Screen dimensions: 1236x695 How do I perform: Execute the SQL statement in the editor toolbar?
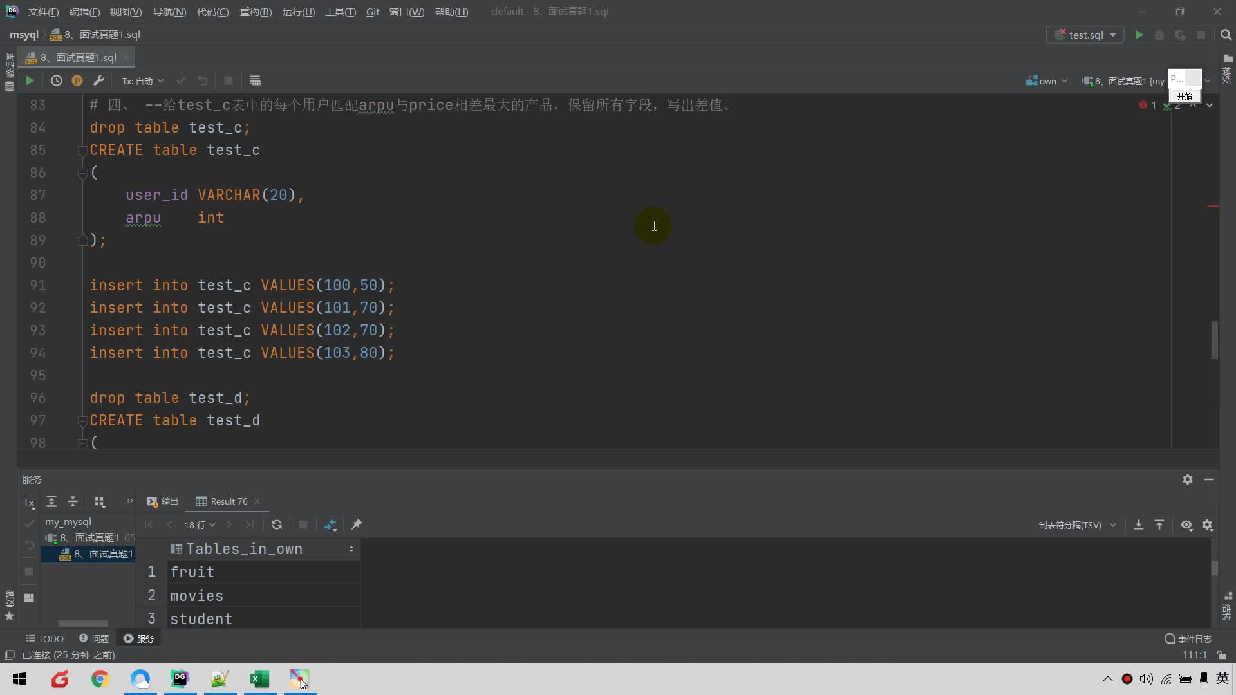click(30, 80)
